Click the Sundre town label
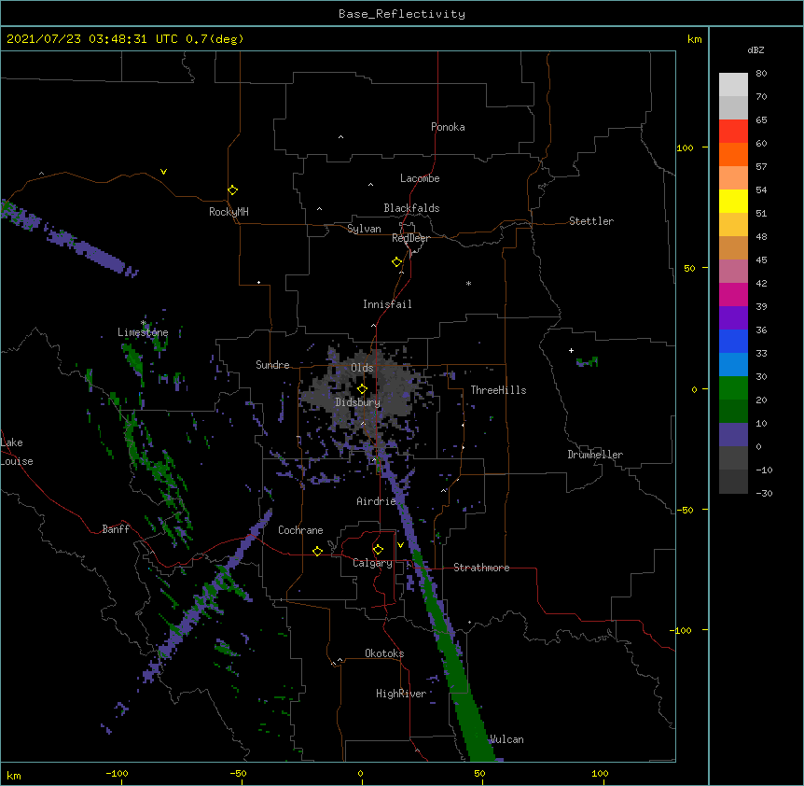The width and height of the screenshot is (804, 786). pos(272,365)
